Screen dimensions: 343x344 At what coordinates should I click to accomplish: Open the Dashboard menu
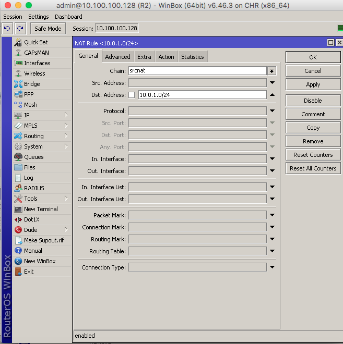coord(68,17)
